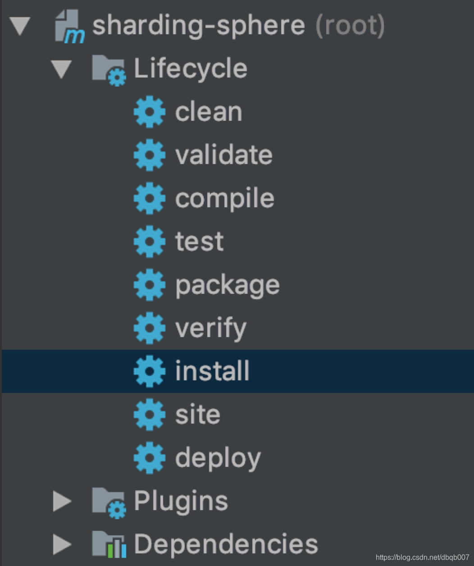The height and width of the screenshot is (566, 474).
Task: Click the package goal gear icon
Action: pos(150,285)
